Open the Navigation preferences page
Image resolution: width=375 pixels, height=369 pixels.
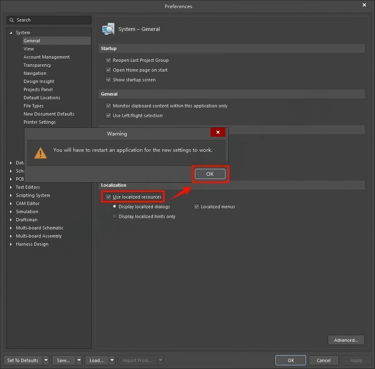click(35, 73)
